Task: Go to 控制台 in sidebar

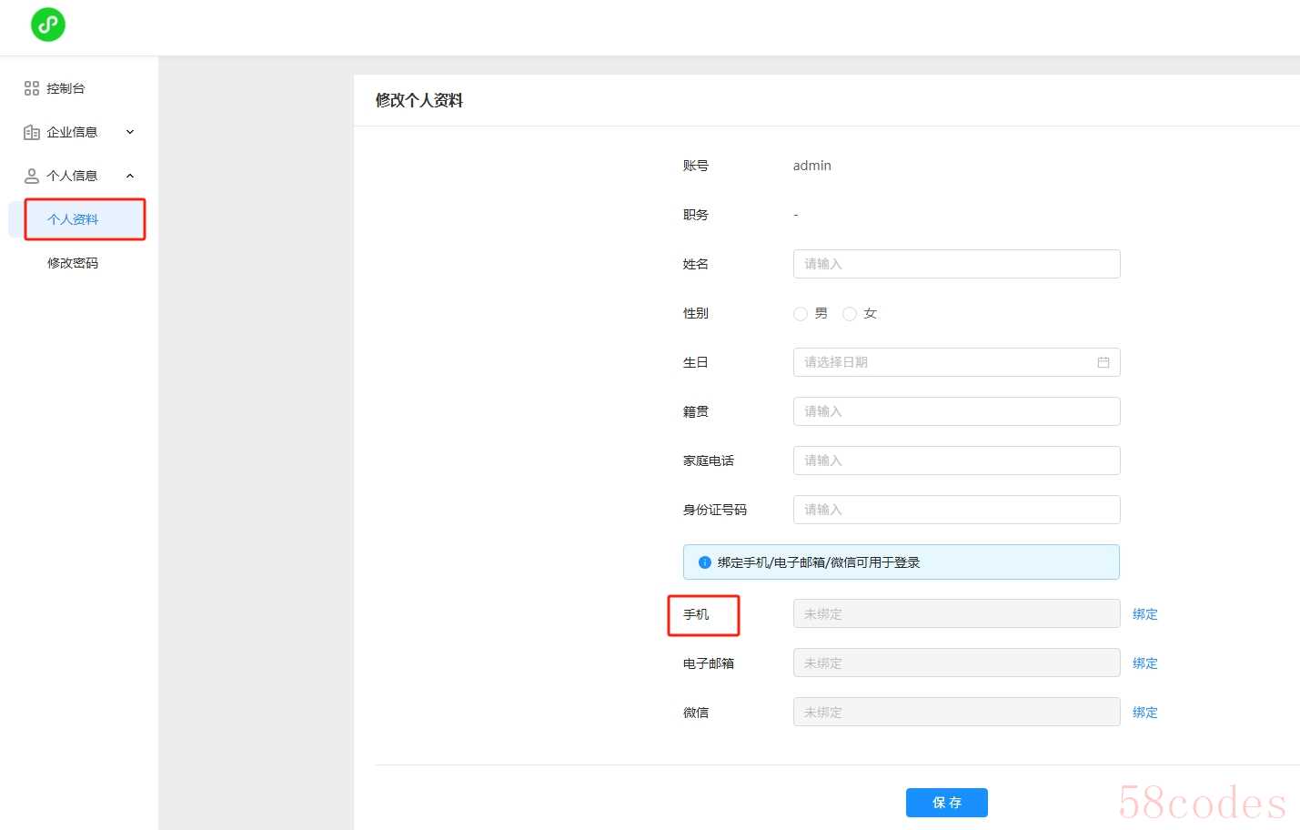Action: (x=66, y=88)
